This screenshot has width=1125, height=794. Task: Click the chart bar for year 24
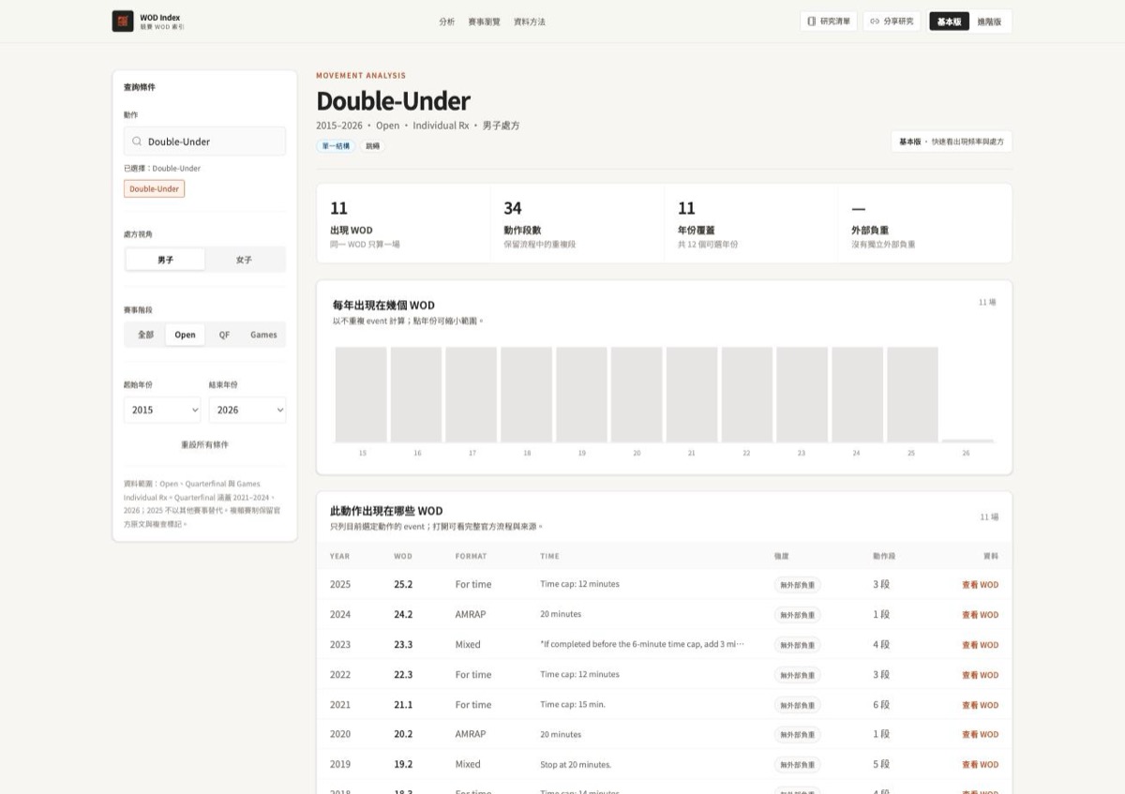pyautogui.click(x=857, y=395)
